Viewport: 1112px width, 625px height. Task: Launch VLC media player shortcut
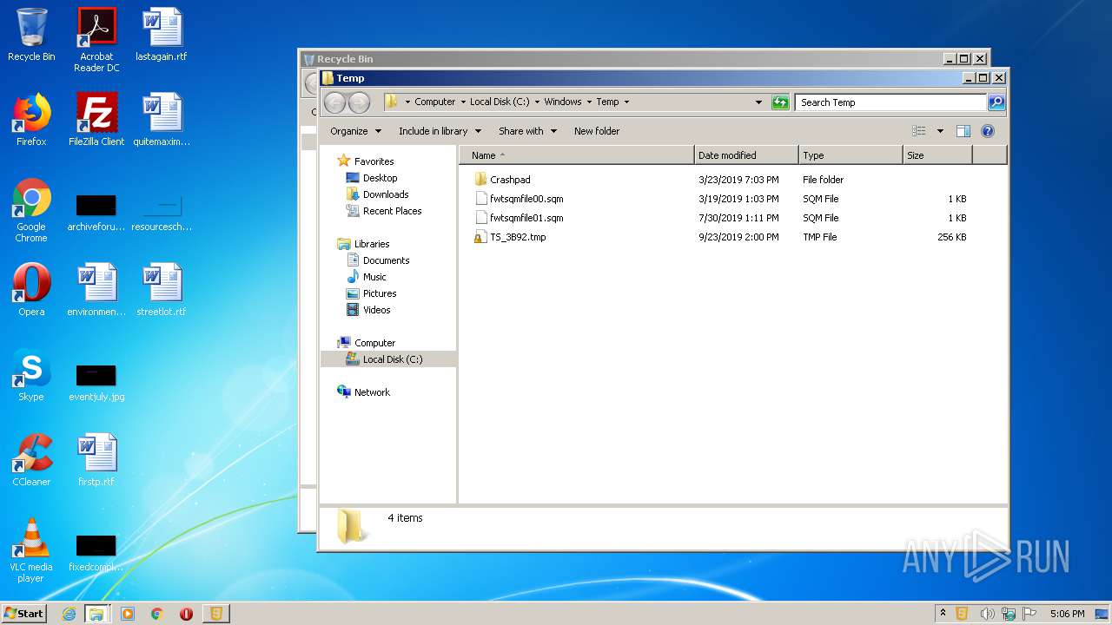tap(31, 550)
